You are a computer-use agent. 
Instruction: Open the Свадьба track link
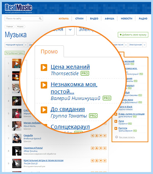pyautogui.click(x=28, y=135)
